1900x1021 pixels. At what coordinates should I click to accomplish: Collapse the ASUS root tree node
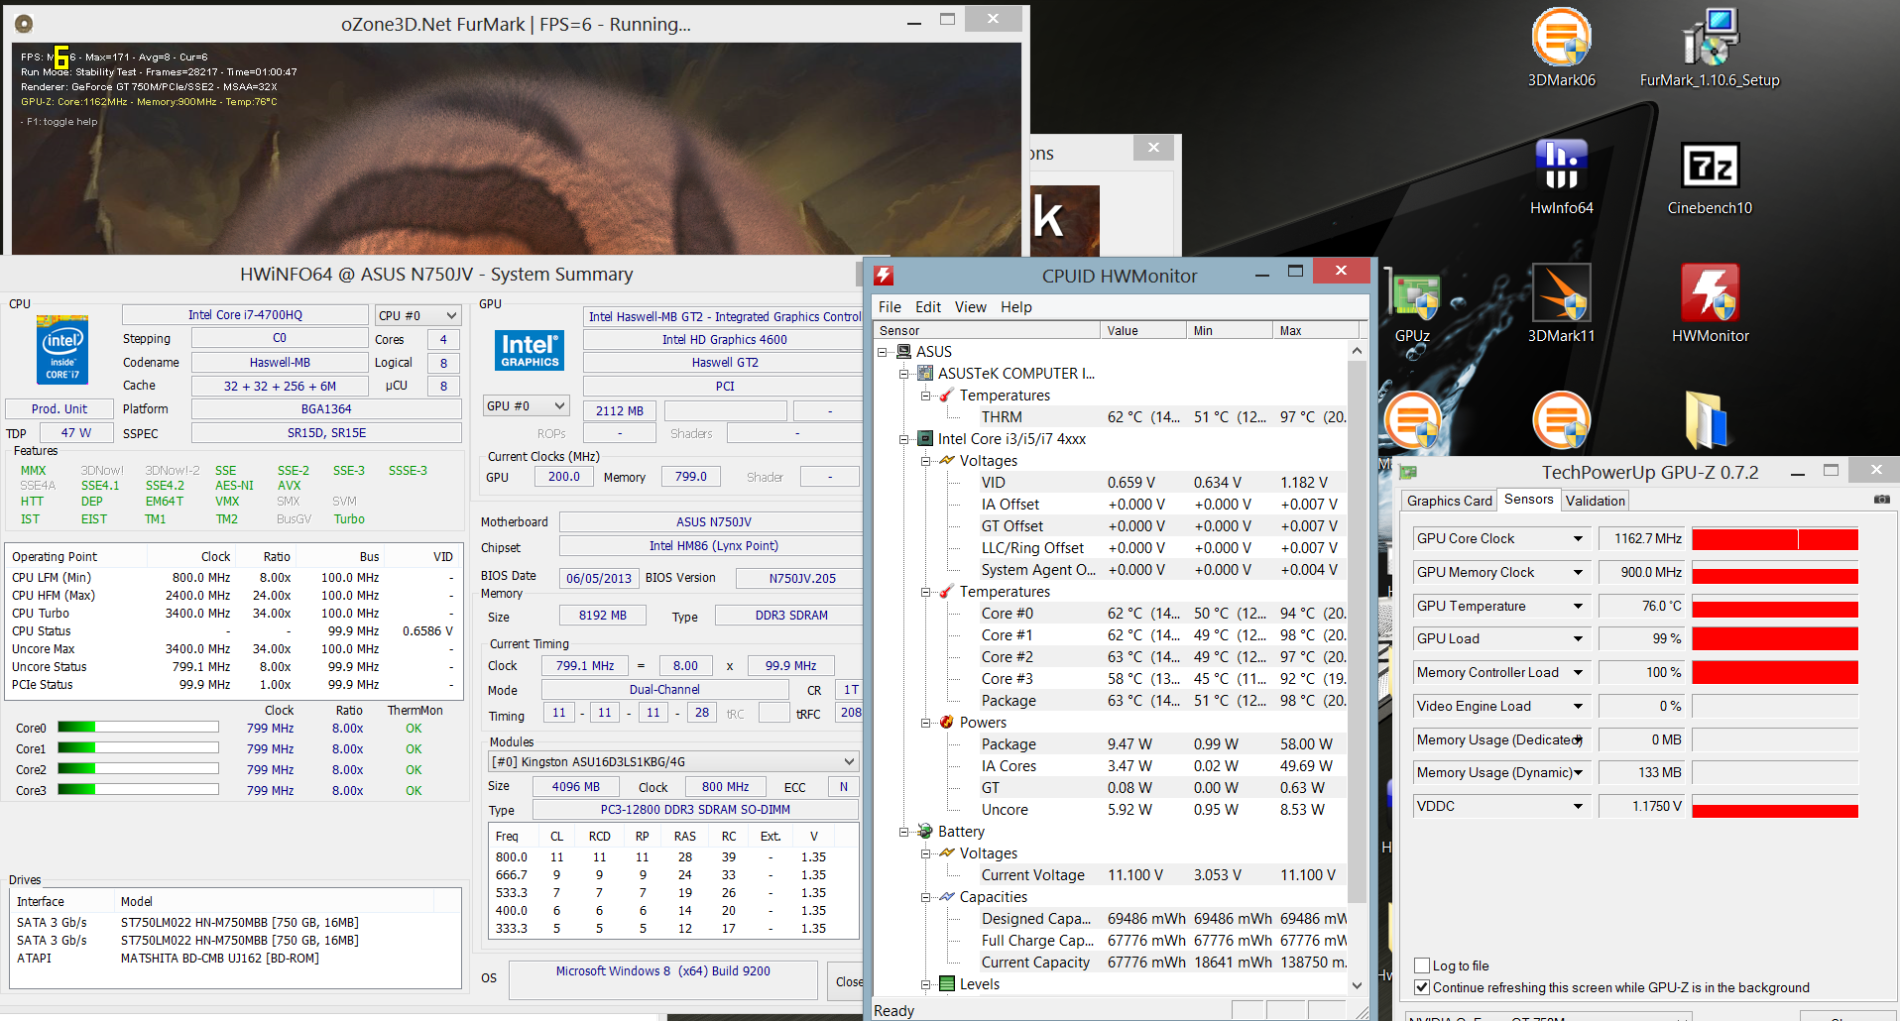click(x=882, y=352)
